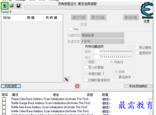Click the 类型 column header in address table
The width and height of the screenshot is (156, 115).
coord(90,95)
